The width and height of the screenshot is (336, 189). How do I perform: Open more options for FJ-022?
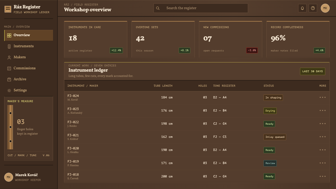tap(323, 124)
